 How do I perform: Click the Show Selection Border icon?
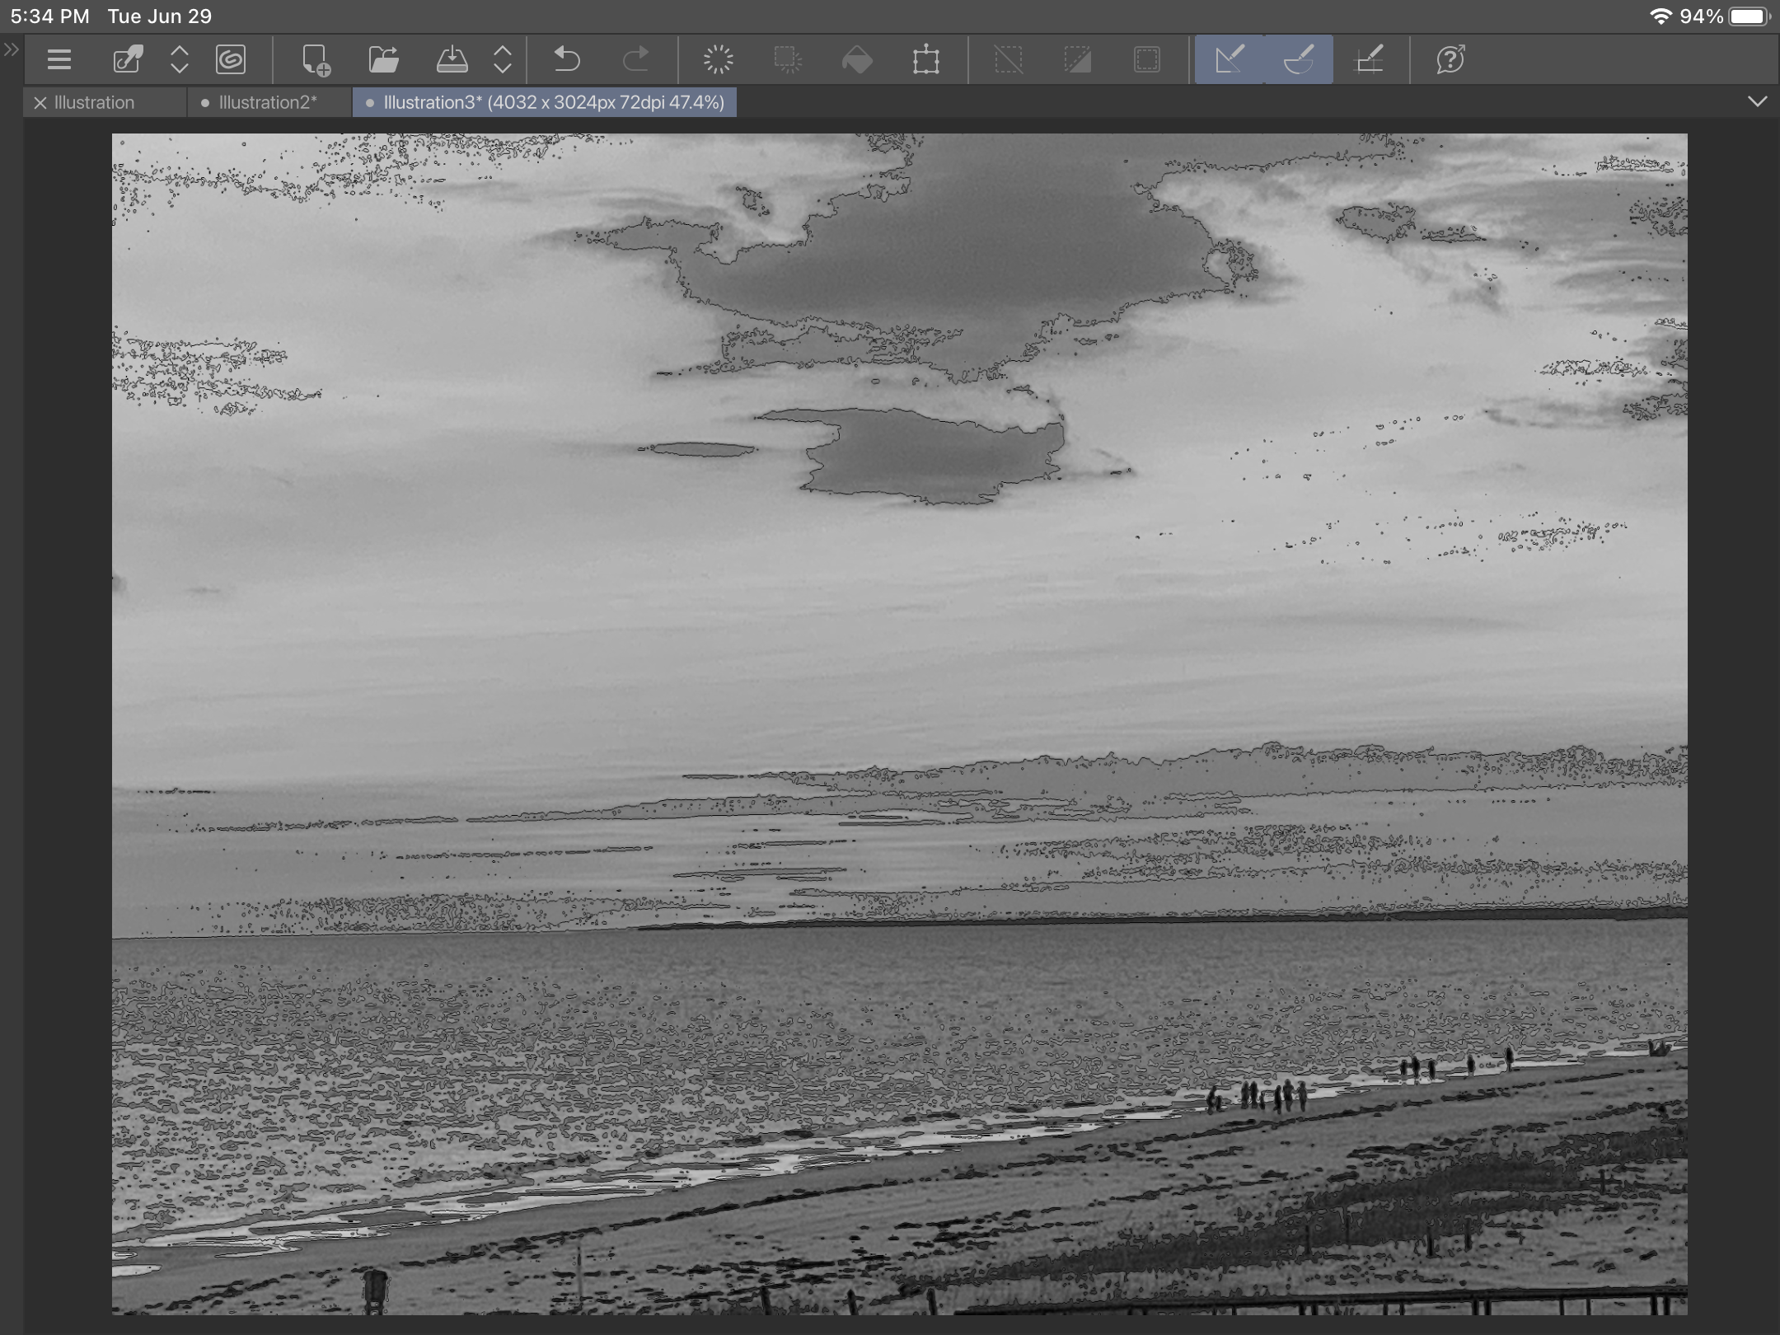click(x=1147, y=59)
